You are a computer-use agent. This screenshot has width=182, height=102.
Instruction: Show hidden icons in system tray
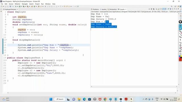pos(143,99)
